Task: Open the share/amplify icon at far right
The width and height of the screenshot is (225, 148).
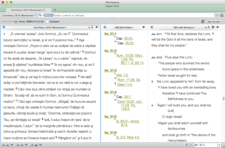Action: click(222, 15)
